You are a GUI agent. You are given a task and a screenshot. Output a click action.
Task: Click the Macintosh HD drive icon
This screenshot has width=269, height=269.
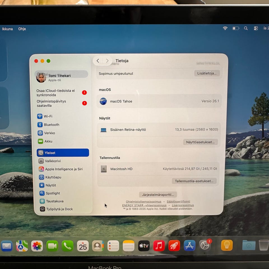[x=104, y=169]
